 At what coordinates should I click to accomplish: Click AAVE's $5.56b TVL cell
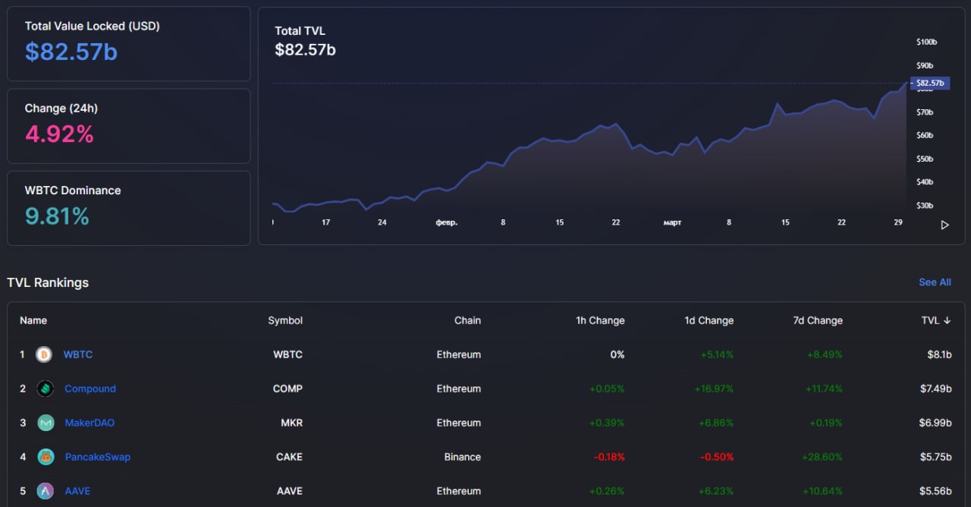[x=935, y=491]
